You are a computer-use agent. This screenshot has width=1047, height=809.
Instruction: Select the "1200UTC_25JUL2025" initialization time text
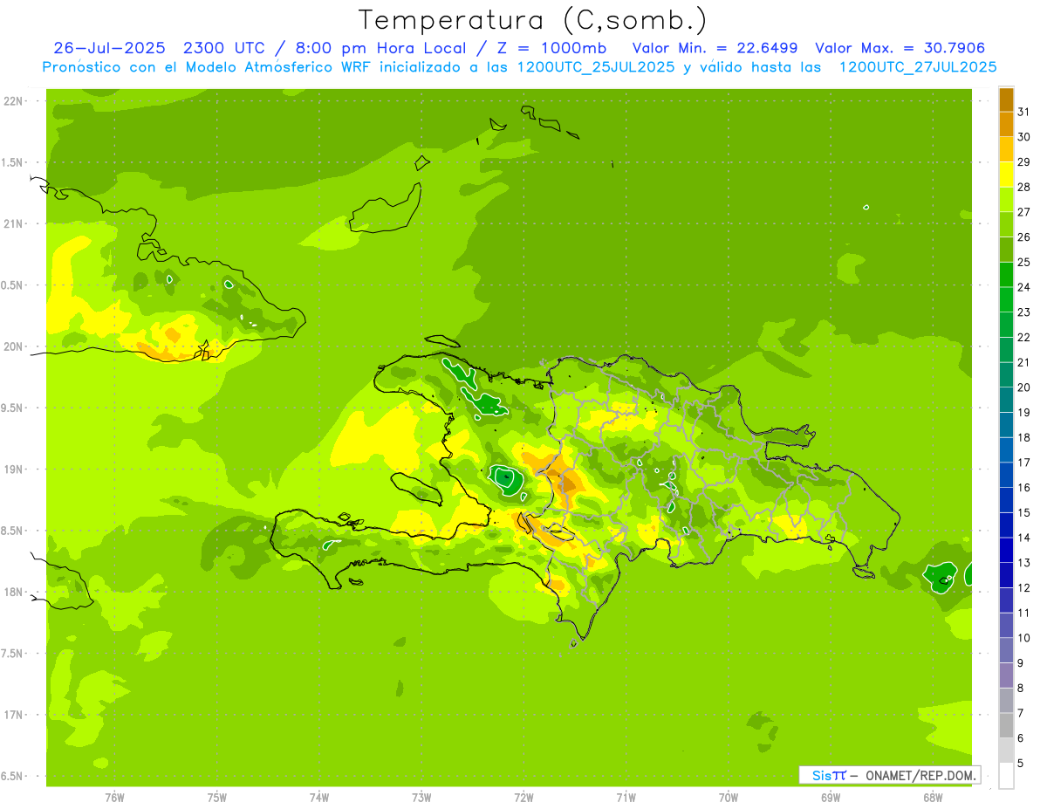(596, 67)
